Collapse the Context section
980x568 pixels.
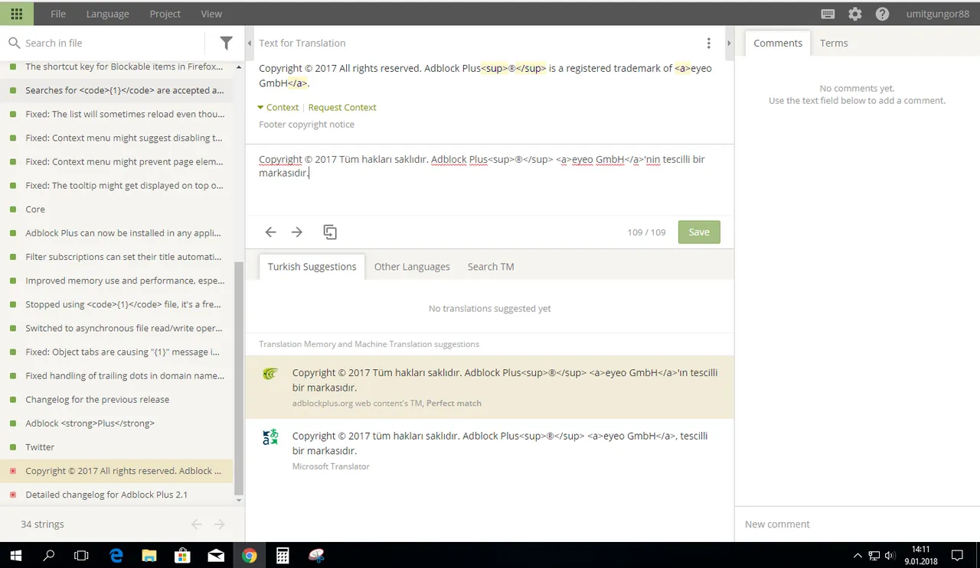(278, 107)
